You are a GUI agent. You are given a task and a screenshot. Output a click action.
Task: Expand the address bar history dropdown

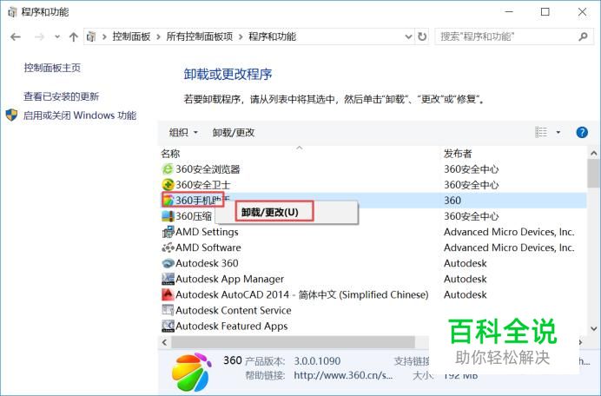[408, 36]
